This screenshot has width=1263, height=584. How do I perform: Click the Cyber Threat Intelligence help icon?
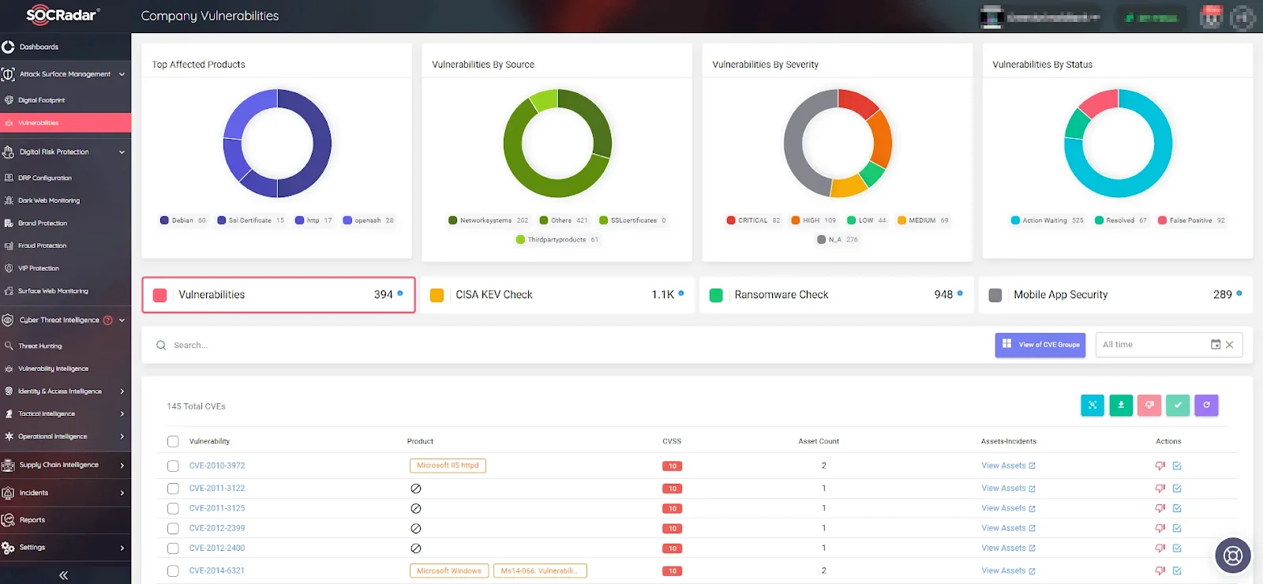[108, 320]
